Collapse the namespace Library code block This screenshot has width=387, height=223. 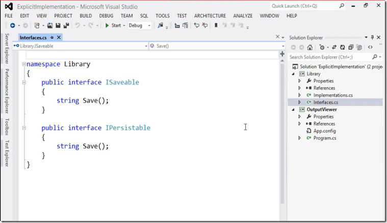pos(24,64)
